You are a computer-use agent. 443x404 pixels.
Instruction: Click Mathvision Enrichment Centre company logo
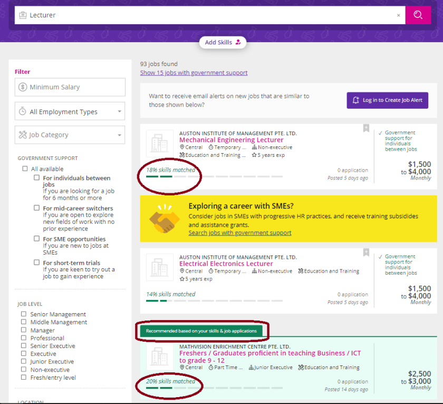(x=159, y=358)
